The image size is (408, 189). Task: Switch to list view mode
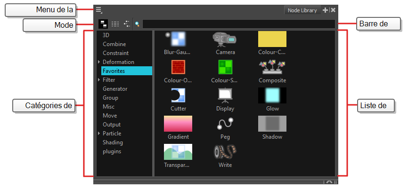click(115, 24)
